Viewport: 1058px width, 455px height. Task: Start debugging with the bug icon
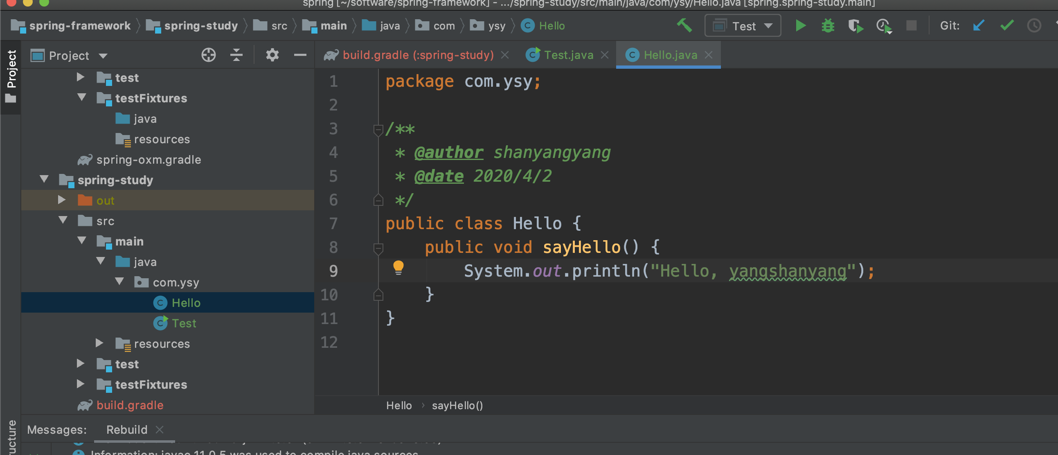(828, 26)
